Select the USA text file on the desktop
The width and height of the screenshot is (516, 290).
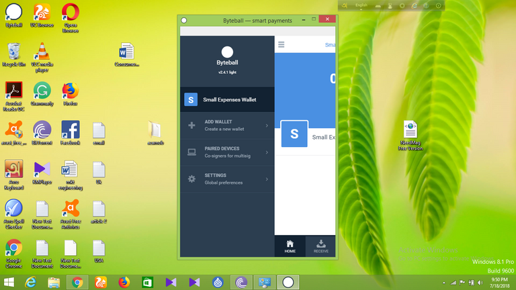pos(99,251)
